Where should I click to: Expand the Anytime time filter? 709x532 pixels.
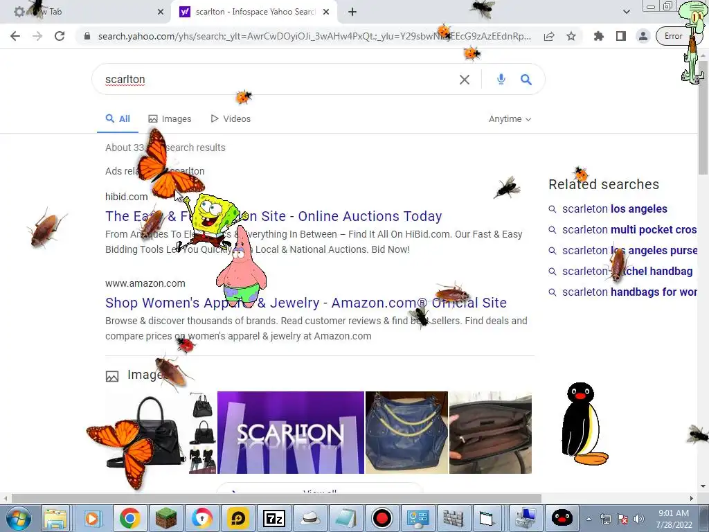(x=510, y=119)
